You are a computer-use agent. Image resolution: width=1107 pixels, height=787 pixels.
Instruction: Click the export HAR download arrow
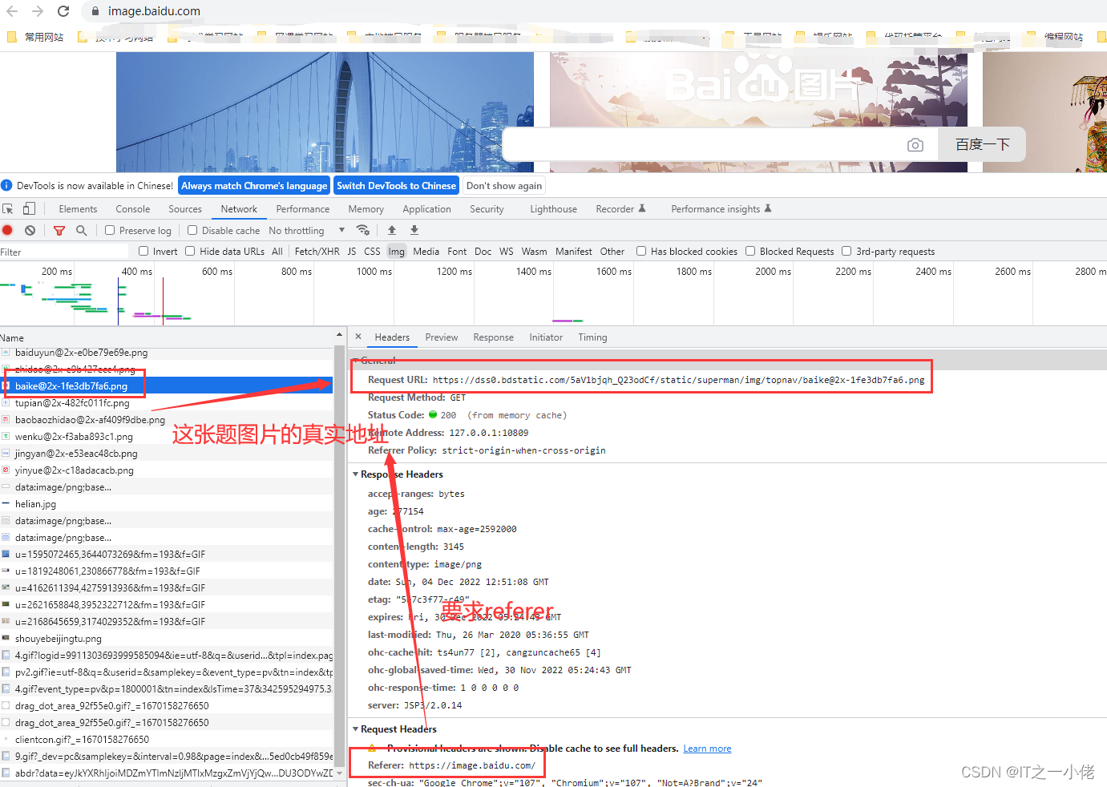414,230
